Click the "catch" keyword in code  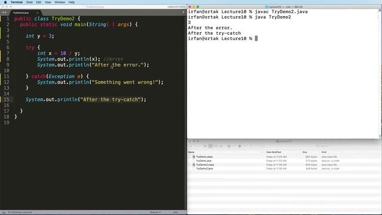(x=38, y=76)
